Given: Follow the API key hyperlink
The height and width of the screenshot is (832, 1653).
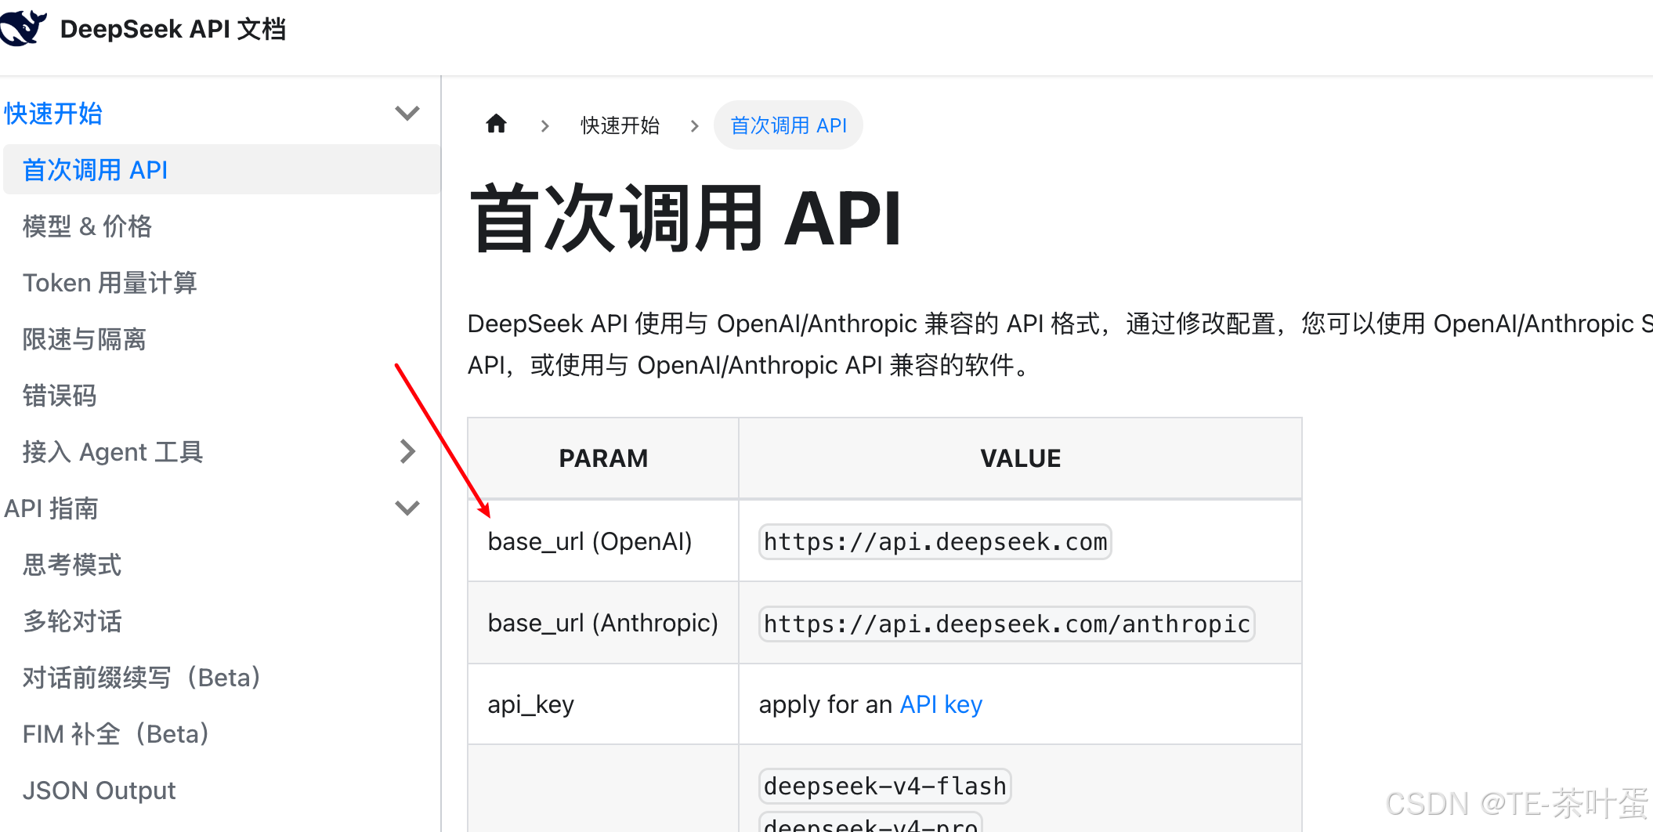Looking at the screenshot, I should pyautogui.click(x=941, y=704).
